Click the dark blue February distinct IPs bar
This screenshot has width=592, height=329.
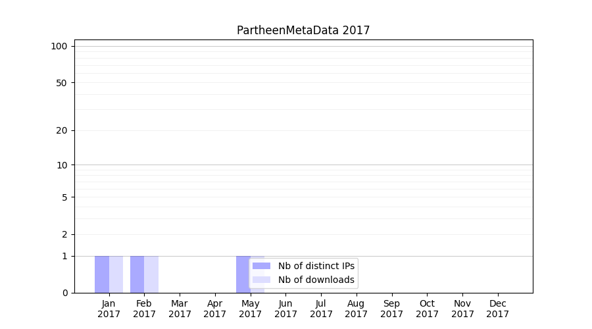(137, 274)
